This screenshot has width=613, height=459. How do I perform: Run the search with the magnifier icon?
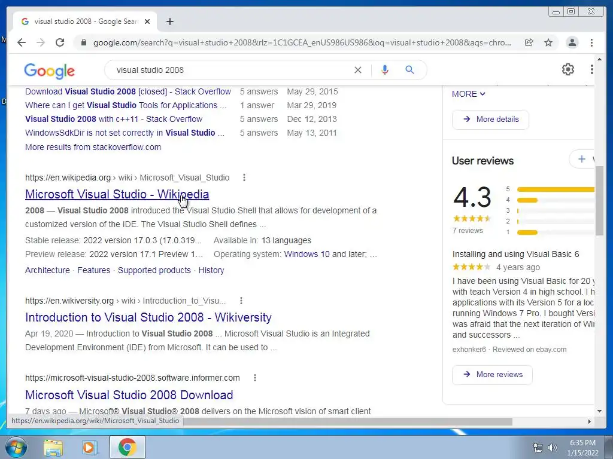click(x=409, y=70)
